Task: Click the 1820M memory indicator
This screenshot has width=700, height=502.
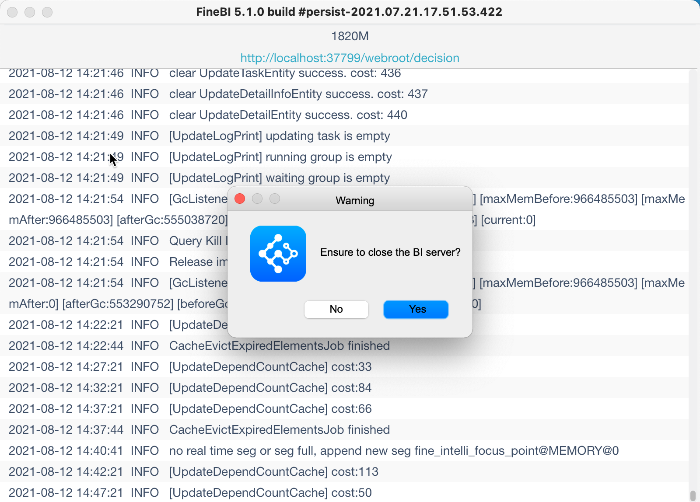Action: pyautogui.click(x=350, y=36)
